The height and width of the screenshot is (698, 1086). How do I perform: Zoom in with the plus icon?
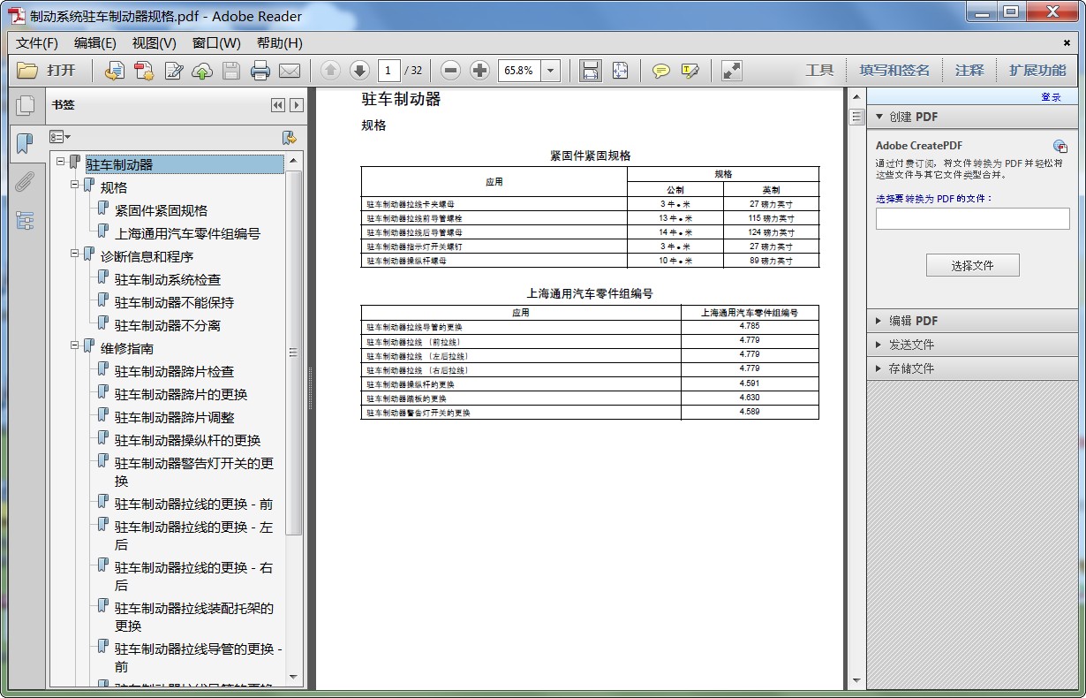[479, 71]
